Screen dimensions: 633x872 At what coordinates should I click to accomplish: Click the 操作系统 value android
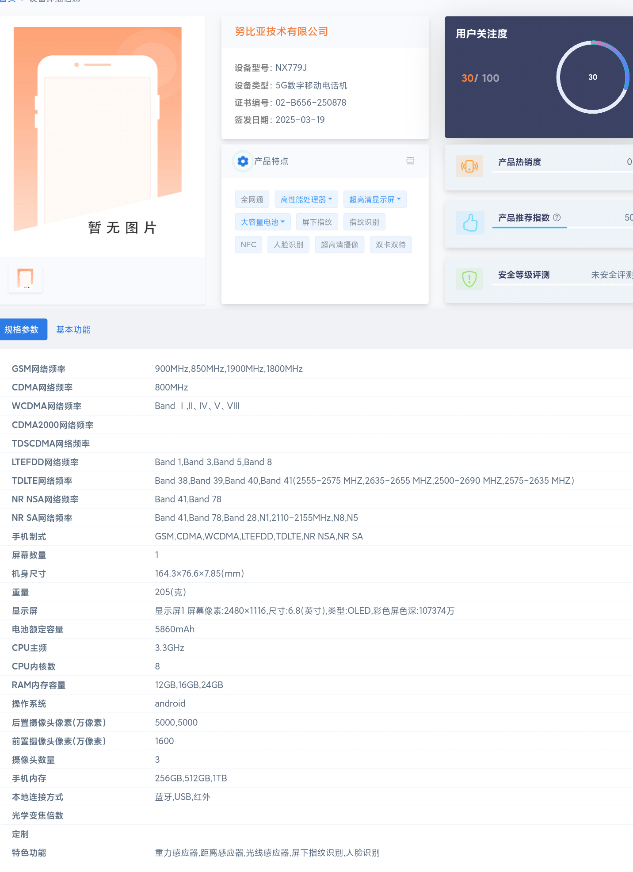(x=170, y=704)
